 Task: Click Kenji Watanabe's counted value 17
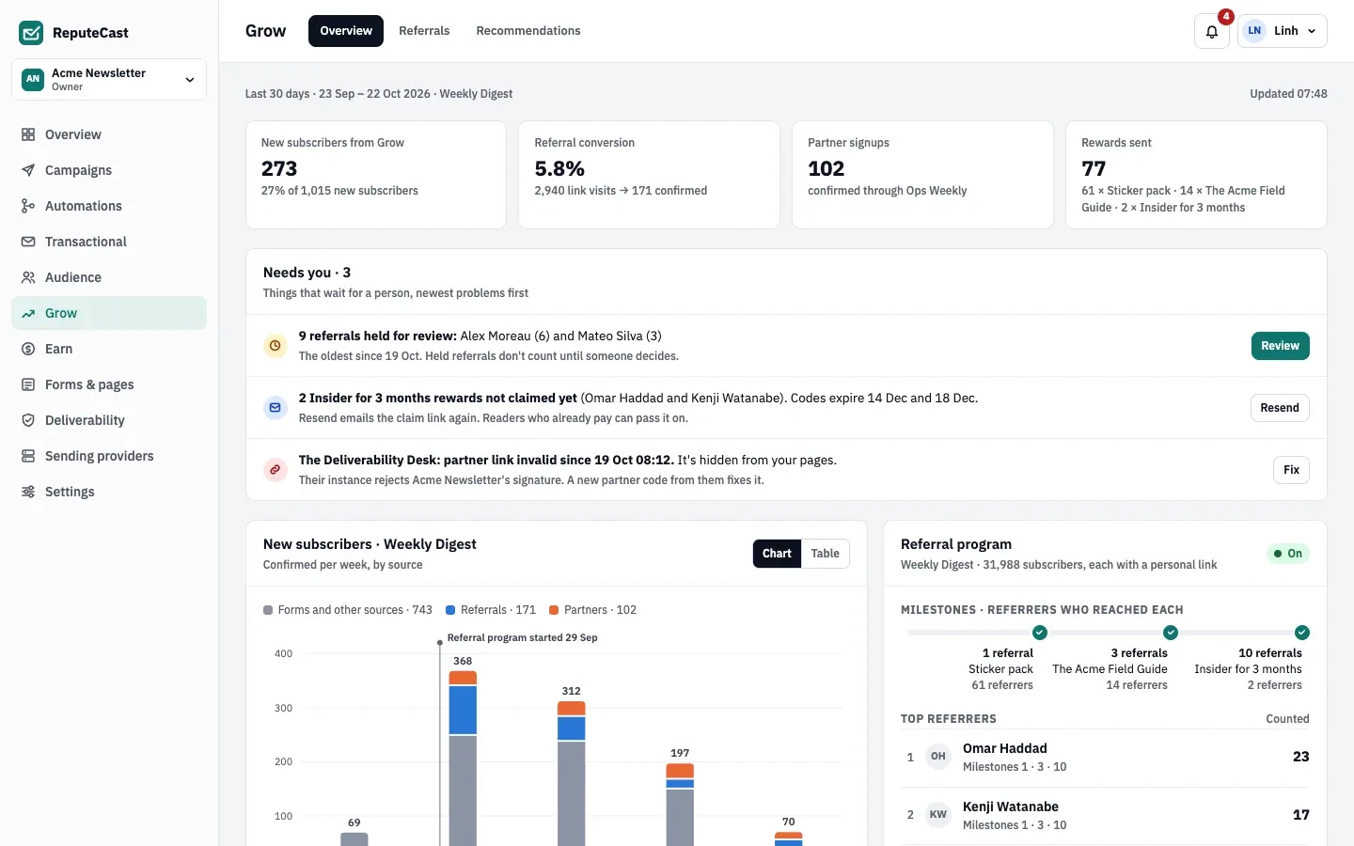pyautogui.click(x=1300, y=815)
